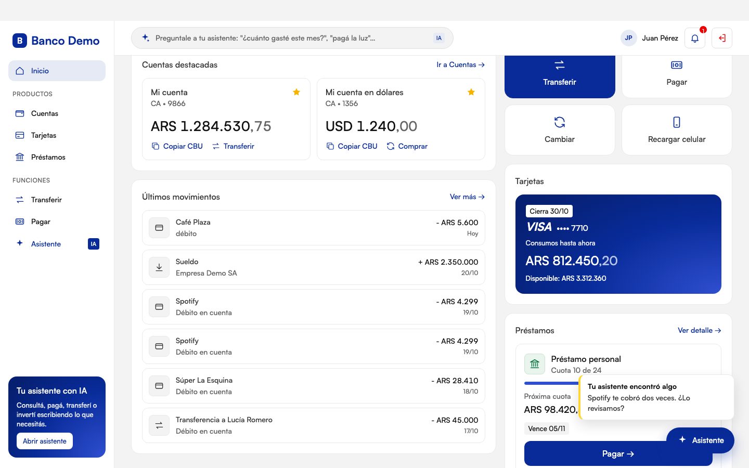Go to Cuentas in the sidebar

pyautogui.click(x=57, y=113)
